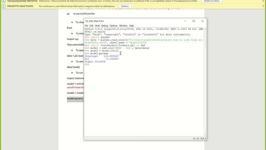This screenshot has width=266, height=150.
Task: Maximize the IDLE Shell window
Action: point(194,21)
